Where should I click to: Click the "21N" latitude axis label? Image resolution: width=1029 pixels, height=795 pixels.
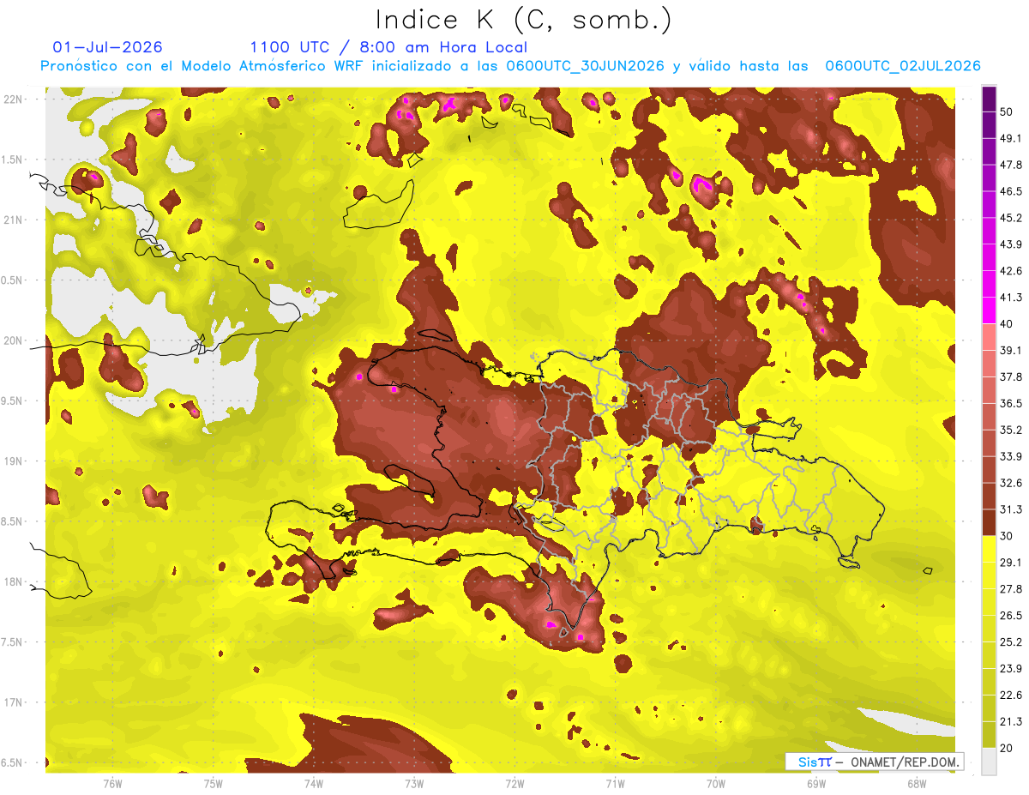(14, 220)
